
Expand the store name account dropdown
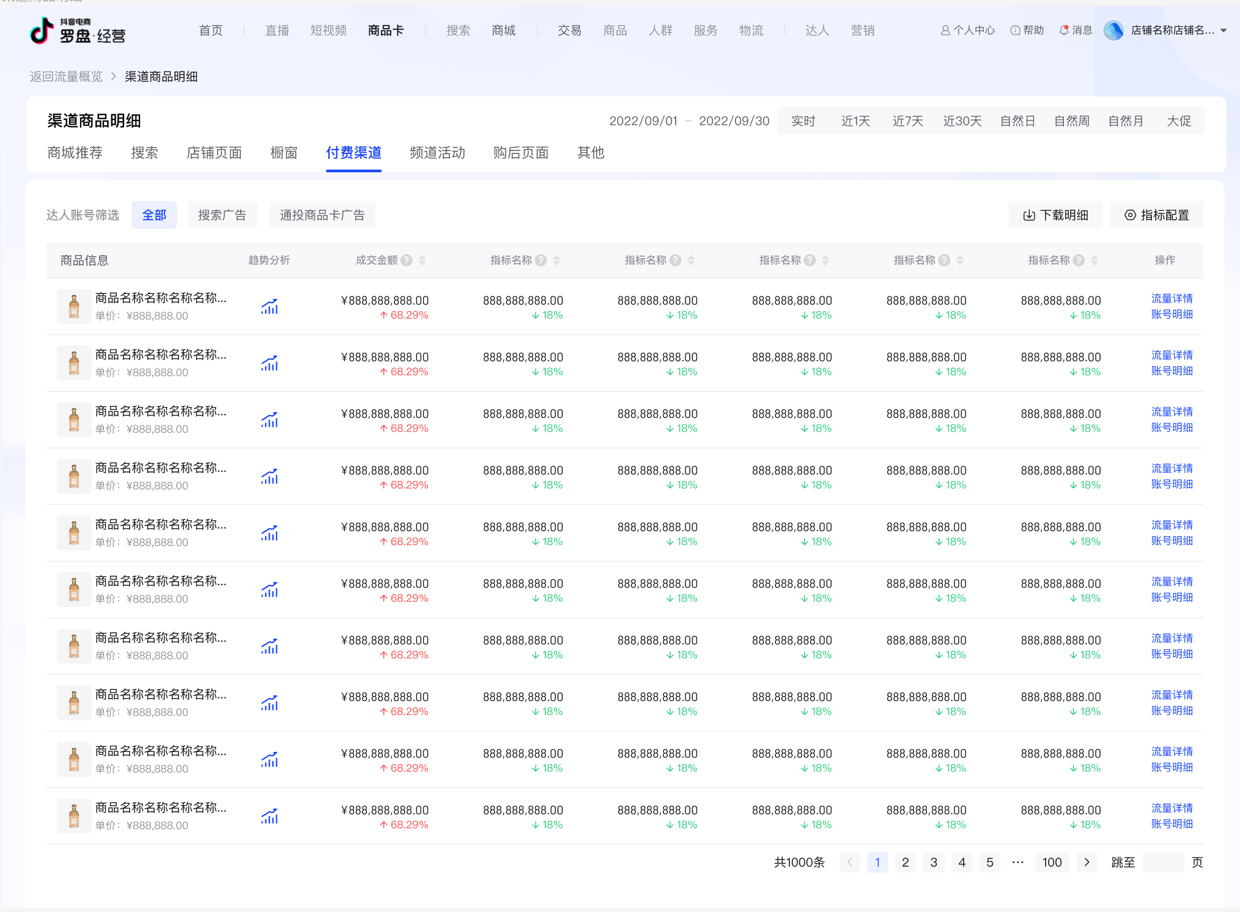1223,30
